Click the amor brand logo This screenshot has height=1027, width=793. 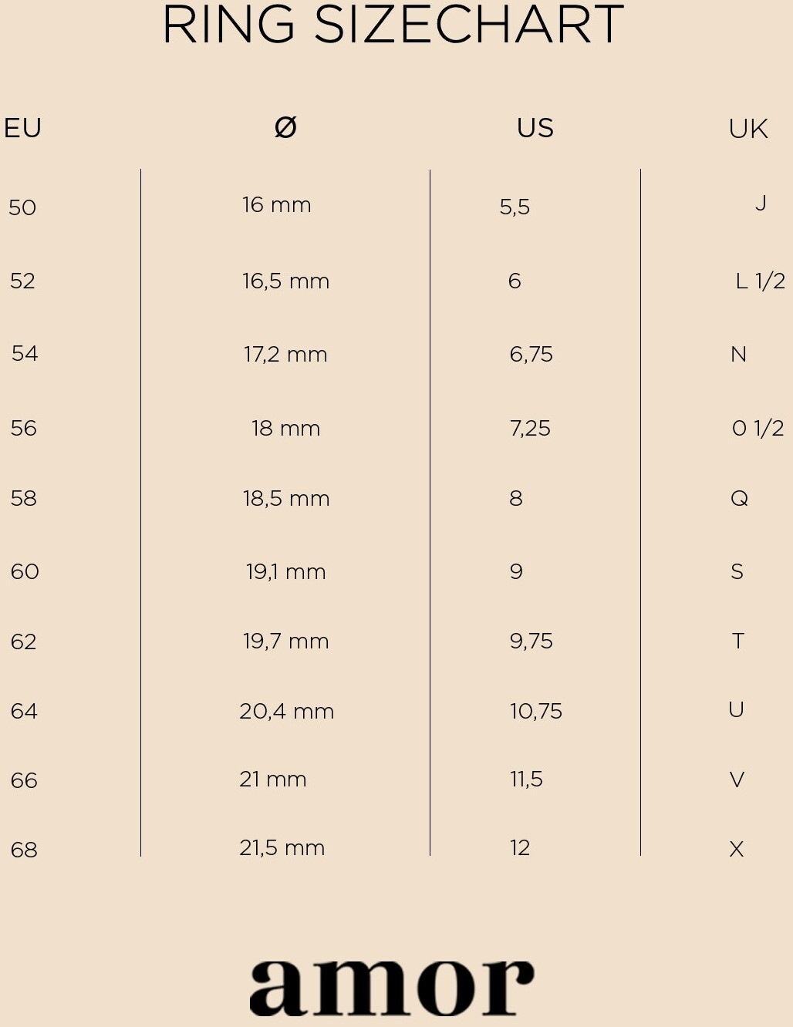tap(391, 988)
